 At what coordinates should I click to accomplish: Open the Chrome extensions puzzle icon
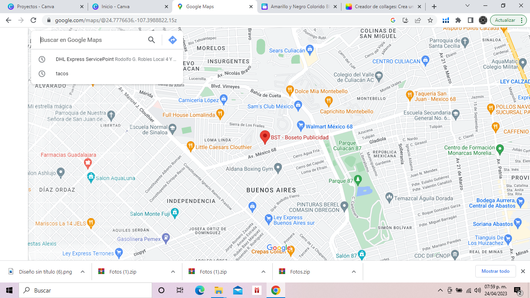pyautogui.click(x=458, y=20)
